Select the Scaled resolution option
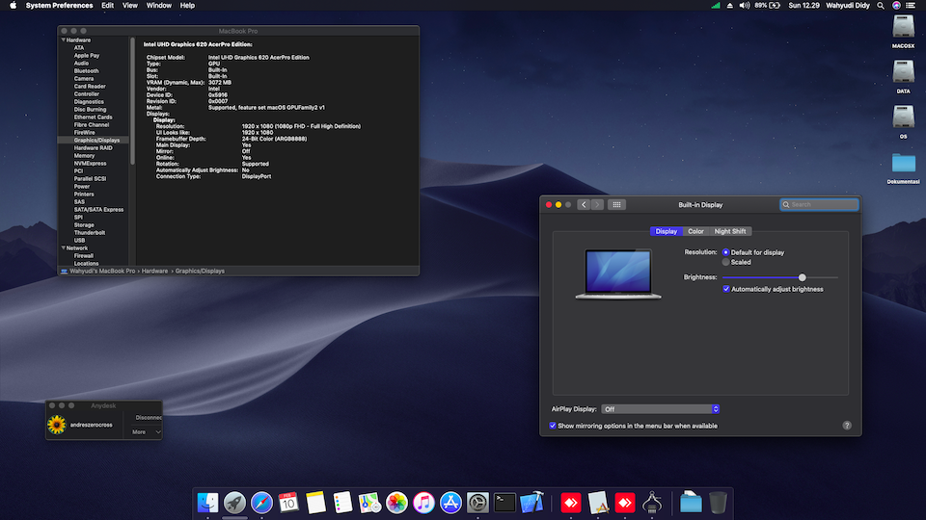This screenshot has height=520, width=926. point(726,262)
